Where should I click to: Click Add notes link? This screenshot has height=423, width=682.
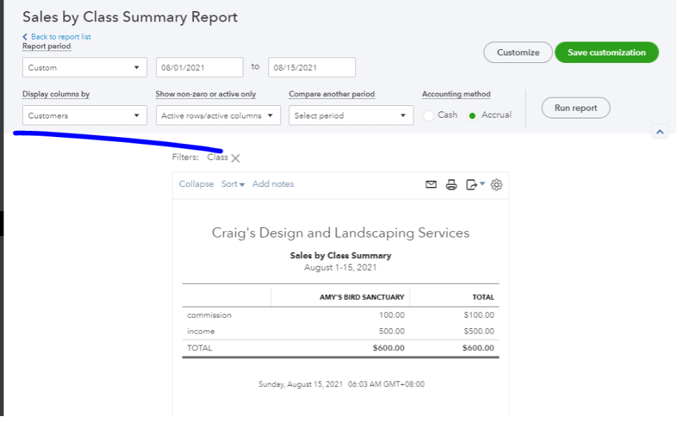point(273,184)
